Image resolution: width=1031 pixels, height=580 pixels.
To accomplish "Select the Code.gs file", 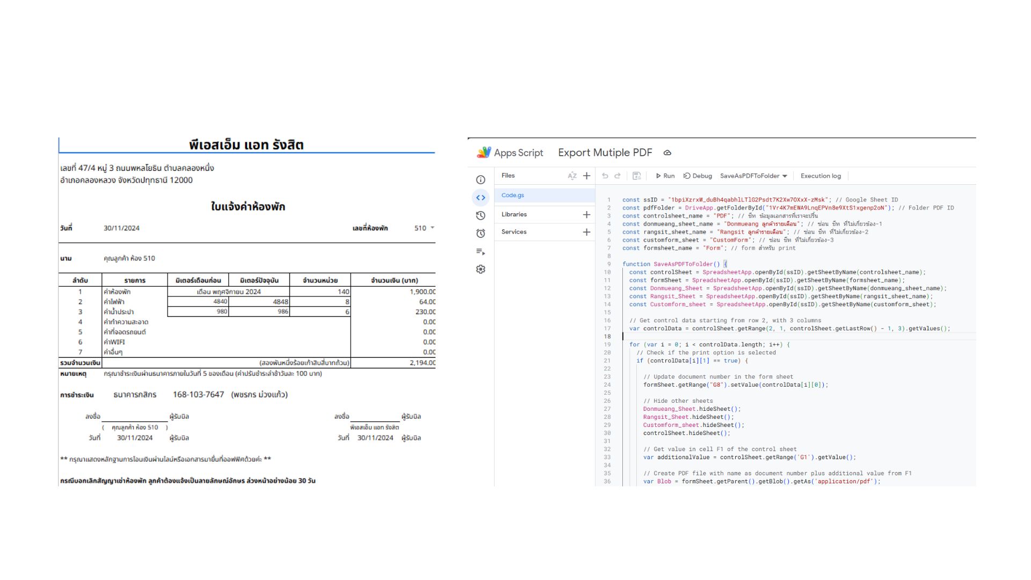I will pyautogui.click(x=513, y=195).
